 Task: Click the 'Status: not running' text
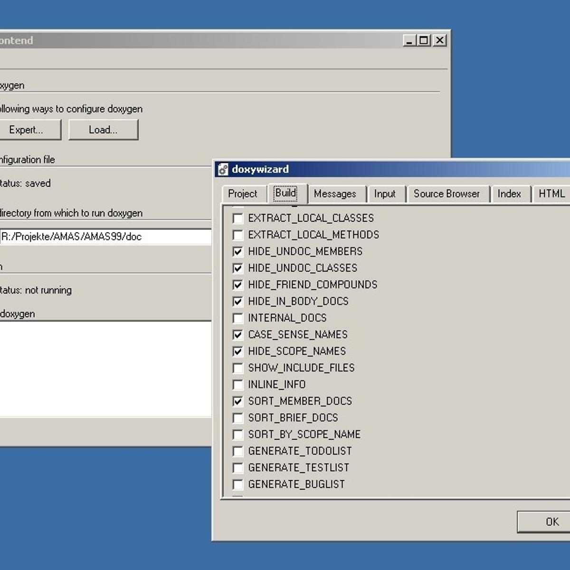click(x=36, y=290)
